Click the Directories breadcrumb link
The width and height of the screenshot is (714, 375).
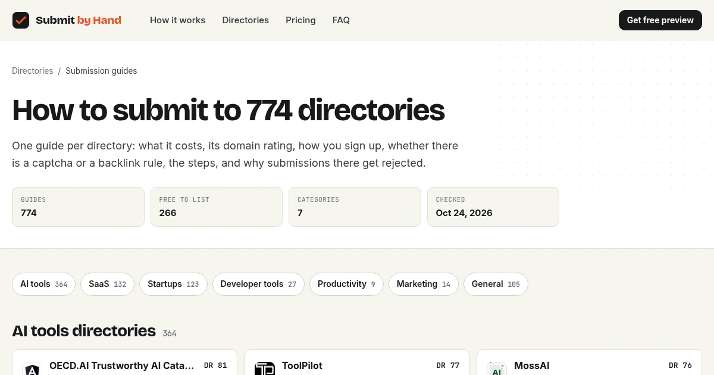(33, 71)
